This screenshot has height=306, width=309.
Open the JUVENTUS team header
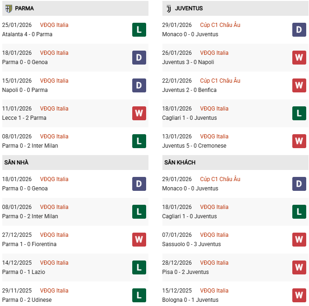189,8
